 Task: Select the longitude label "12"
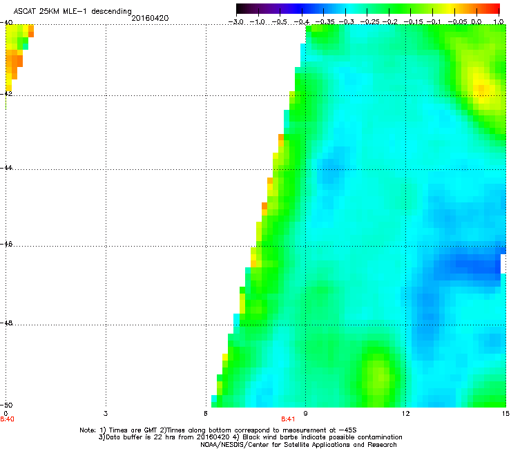tap(405, 414)
